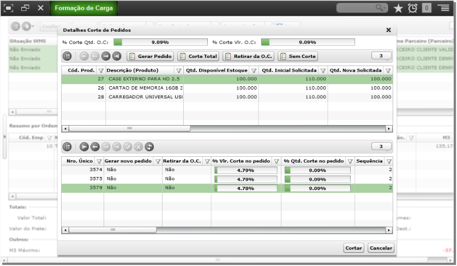Toggle fullscreen icon in top-left corner
Image resolution: width=457 pixels, height=266 pixels.
pos(8,8)
